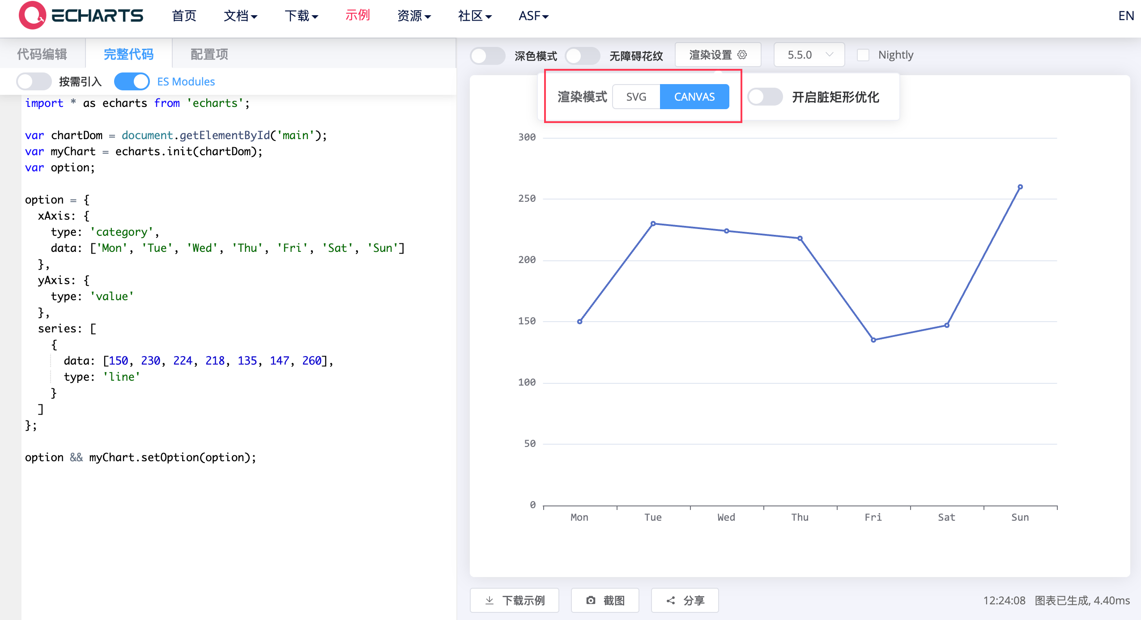Click the share icon on 分享
This screenshot has height=620, width=1141.
point(670,600)
